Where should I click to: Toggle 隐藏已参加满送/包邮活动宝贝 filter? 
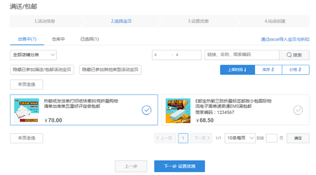click(x=42, y=70)
